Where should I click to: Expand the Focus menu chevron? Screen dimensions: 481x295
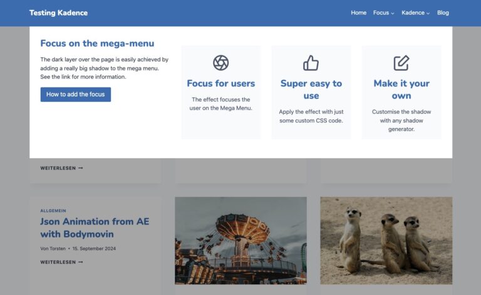[393, 13]
